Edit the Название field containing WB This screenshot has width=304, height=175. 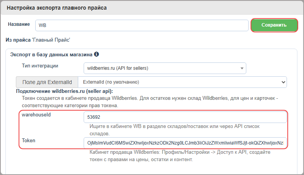click(x=142, y=25)
